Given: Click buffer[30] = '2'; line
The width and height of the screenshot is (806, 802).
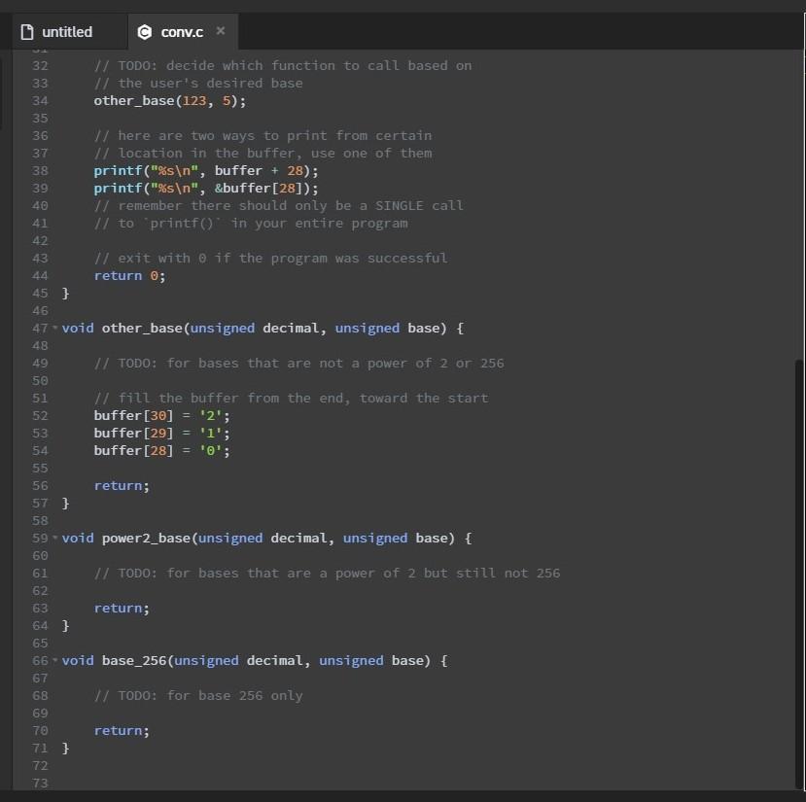Looking at the screenshot, I should 162,415.
